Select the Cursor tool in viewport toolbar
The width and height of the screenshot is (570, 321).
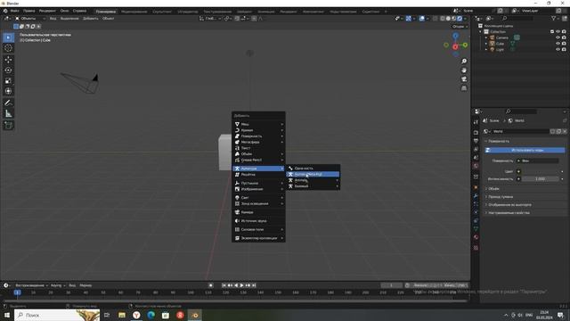[8, 48]
